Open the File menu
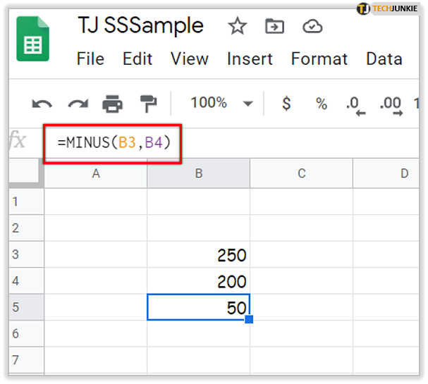Image resolution: width=428 pixels, height=384 pixels. click(x=90, y=59)
